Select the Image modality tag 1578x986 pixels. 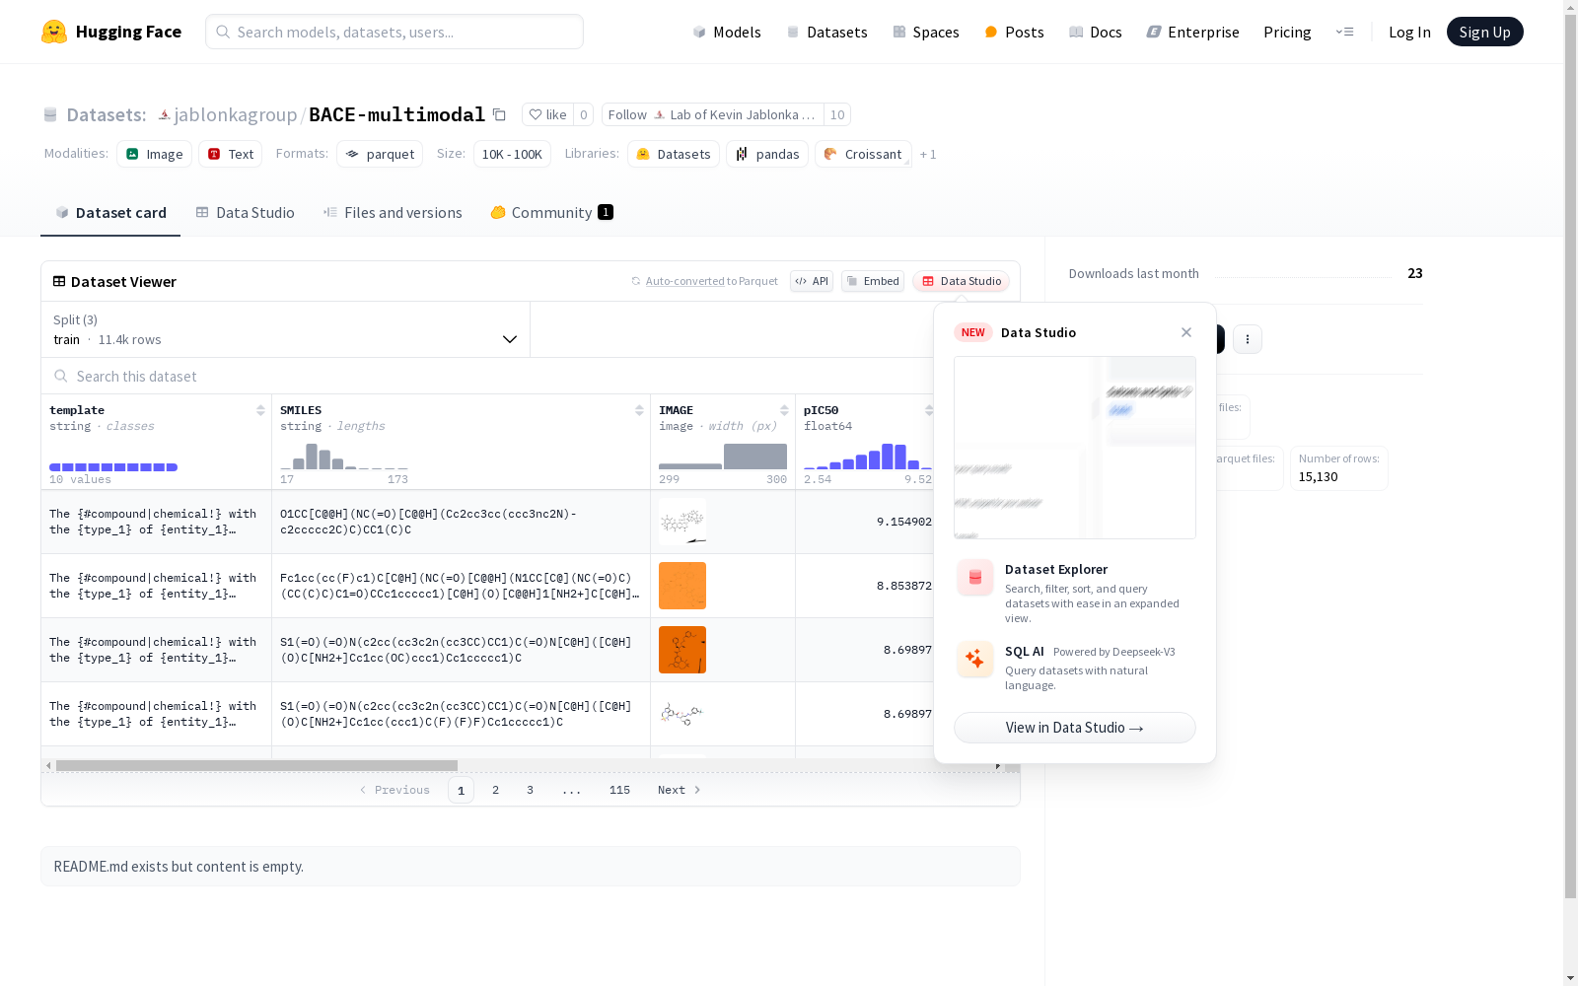pos(154,154)
